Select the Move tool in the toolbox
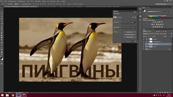Viewport: 173px width, 97px height. [2, 9]
